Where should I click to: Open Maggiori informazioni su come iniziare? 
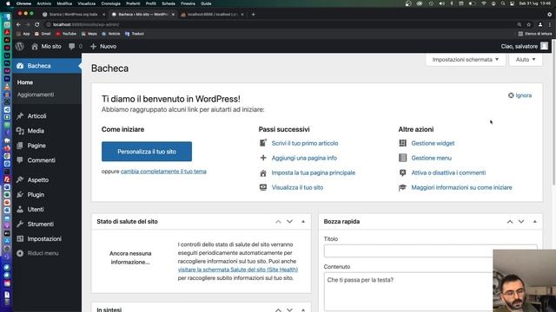[461, 187]
